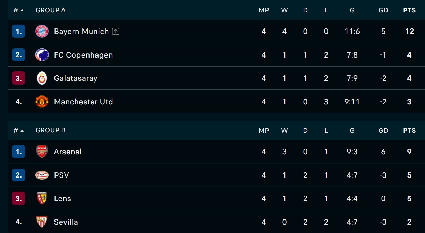The image size is (425, 233).
Task: Click the GD column header in Group B
Action: (x=383, y=131)
